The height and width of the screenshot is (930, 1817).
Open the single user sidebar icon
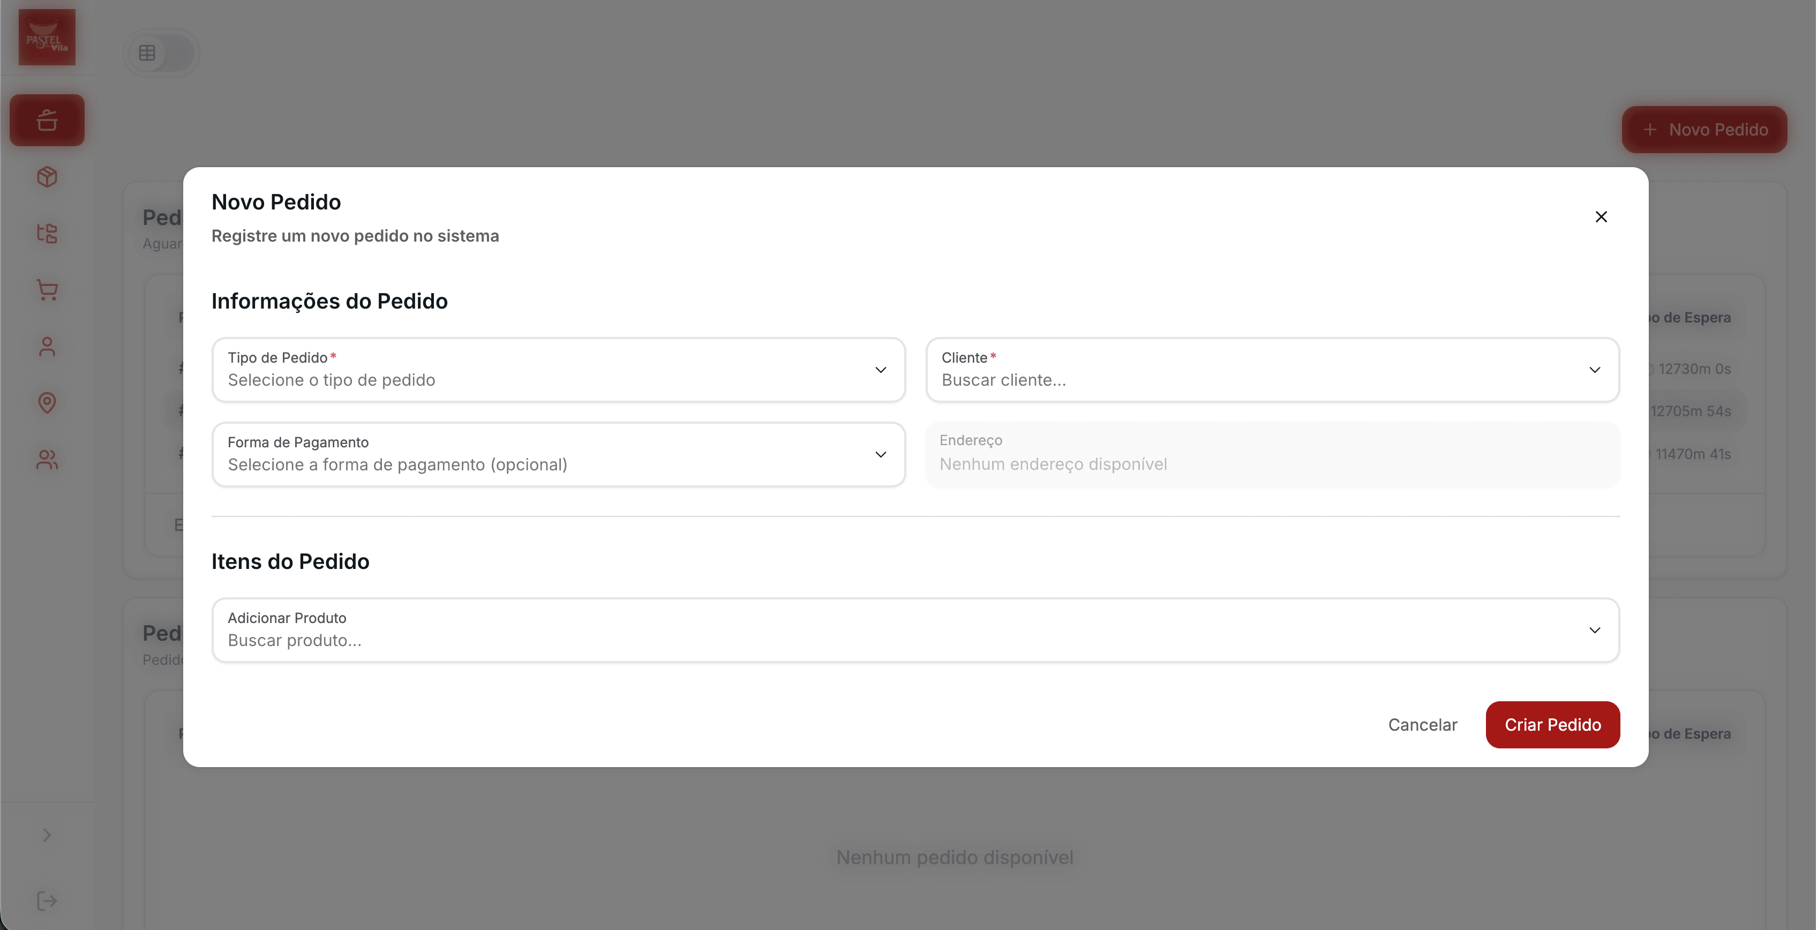47,347
